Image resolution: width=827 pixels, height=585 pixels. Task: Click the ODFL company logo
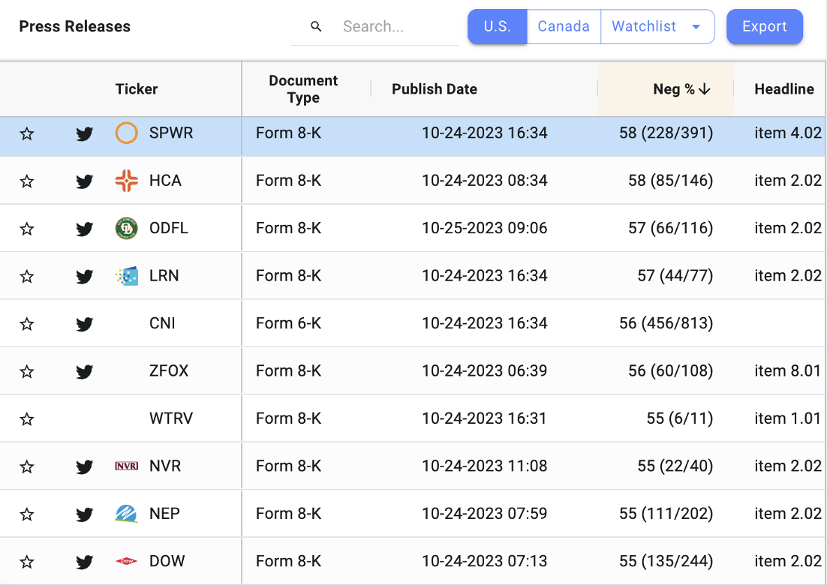point(126,228)
